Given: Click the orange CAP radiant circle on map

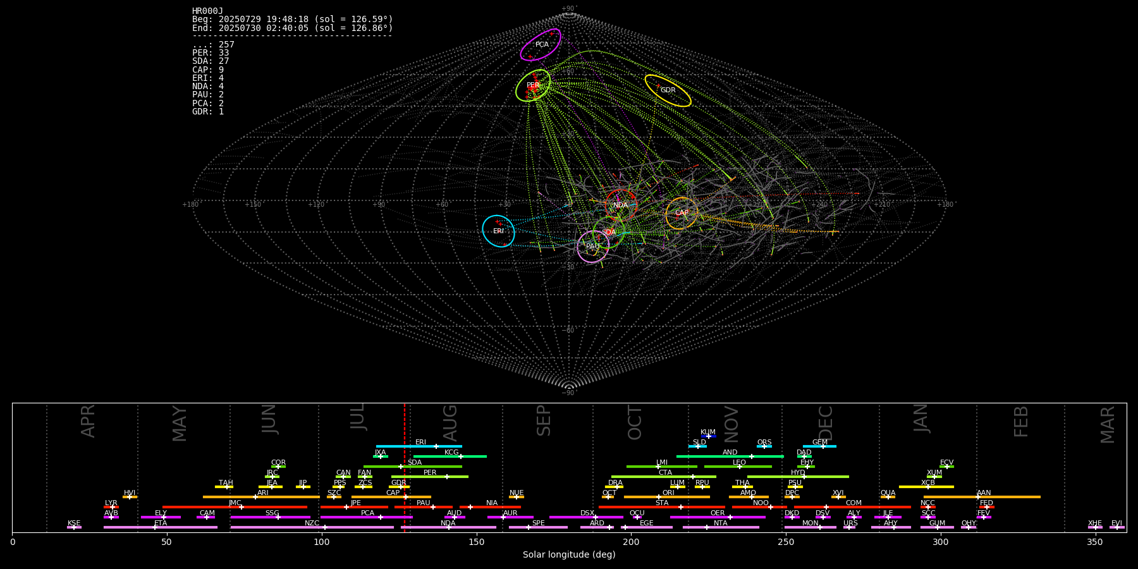Looking at the screenshot, I should point(682,213).
